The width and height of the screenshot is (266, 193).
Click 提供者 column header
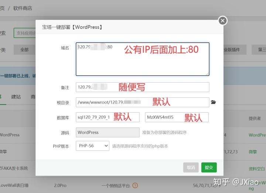(255, 118)
